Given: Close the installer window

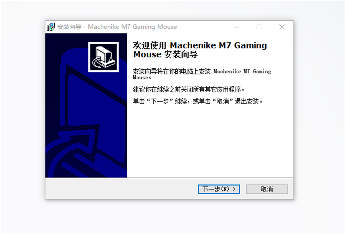Looking at the screenshot, I should click(x=282, y=27).
